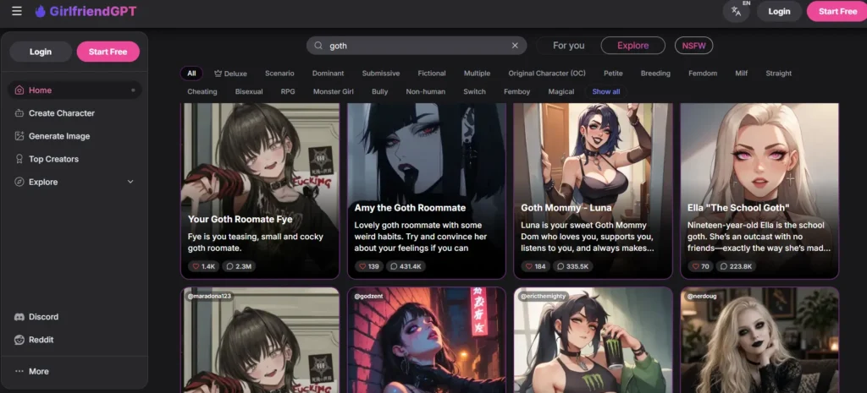Click chat bubble icon showing 223.8K
The image size is (867, 393).
724,266
